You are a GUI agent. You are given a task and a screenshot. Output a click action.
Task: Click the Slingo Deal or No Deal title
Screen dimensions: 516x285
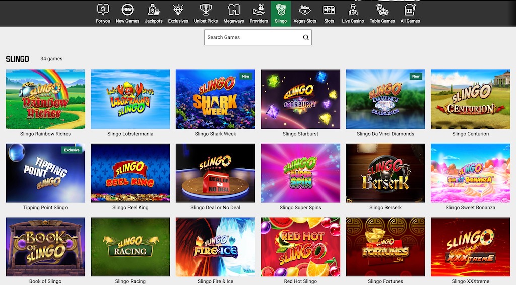click(215, 208)
